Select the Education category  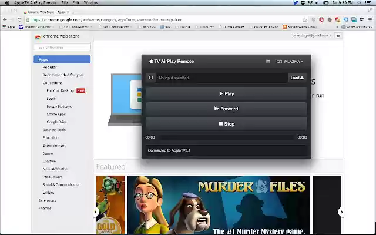(51, 137)
